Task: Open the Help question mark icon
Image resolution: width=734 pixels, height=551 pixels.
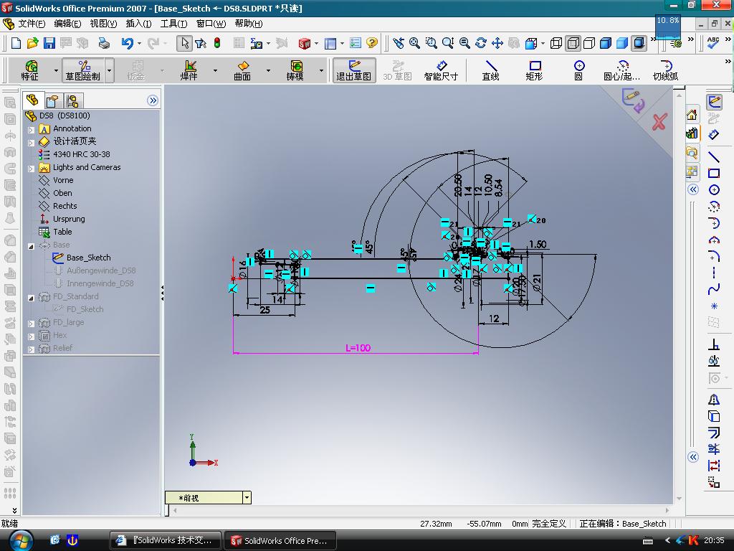Action: click(372, 43)
